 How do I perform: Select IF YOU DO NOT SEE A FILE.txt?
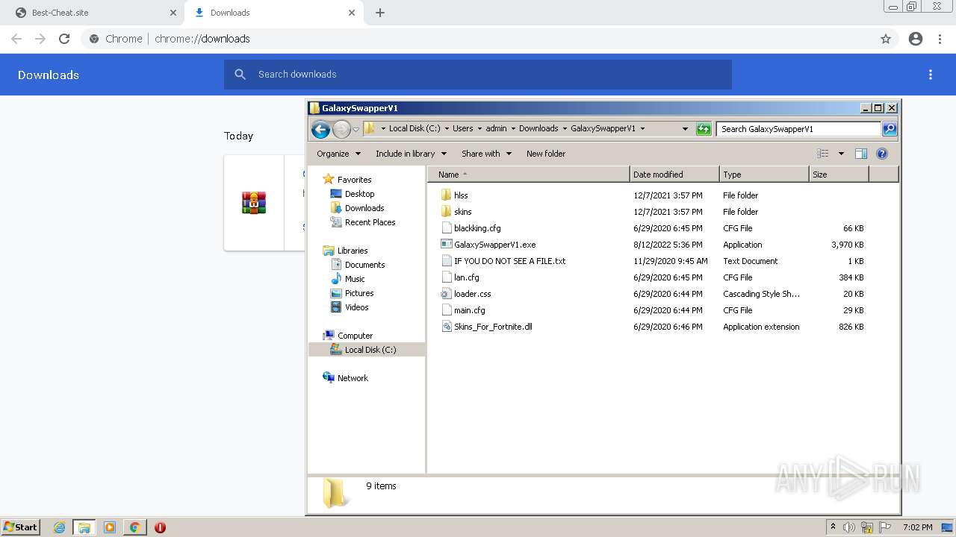click(x=510, y=261)
